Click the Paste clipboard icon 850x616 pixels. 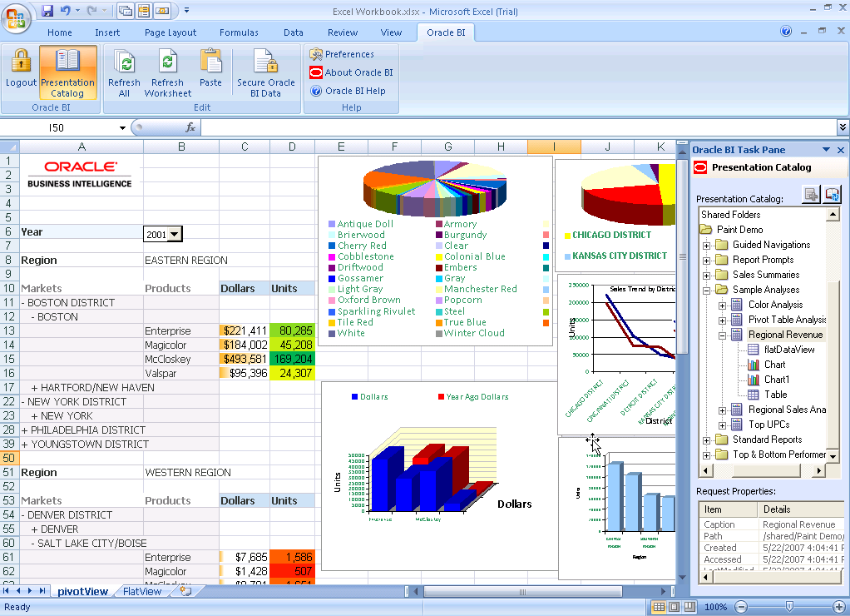point(210,61)
